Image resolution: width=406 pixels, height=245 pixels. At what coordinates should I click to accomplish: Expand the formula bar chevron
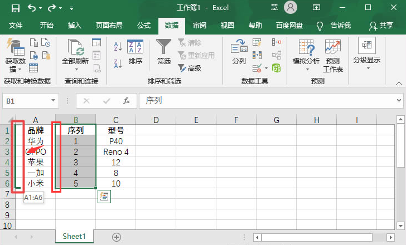pos(399,101)
